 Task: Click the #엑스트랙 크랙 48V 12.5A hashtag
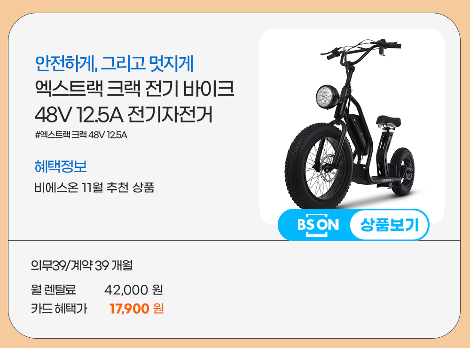(x=81, y=135)
